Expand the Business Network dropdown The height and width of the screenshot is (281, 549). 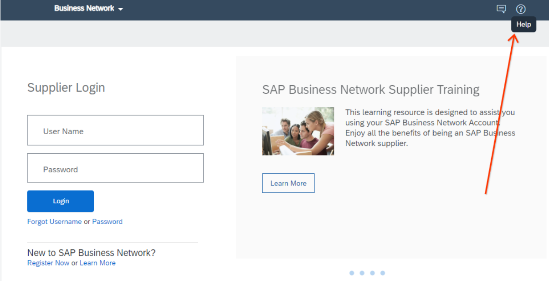point(88,9)
